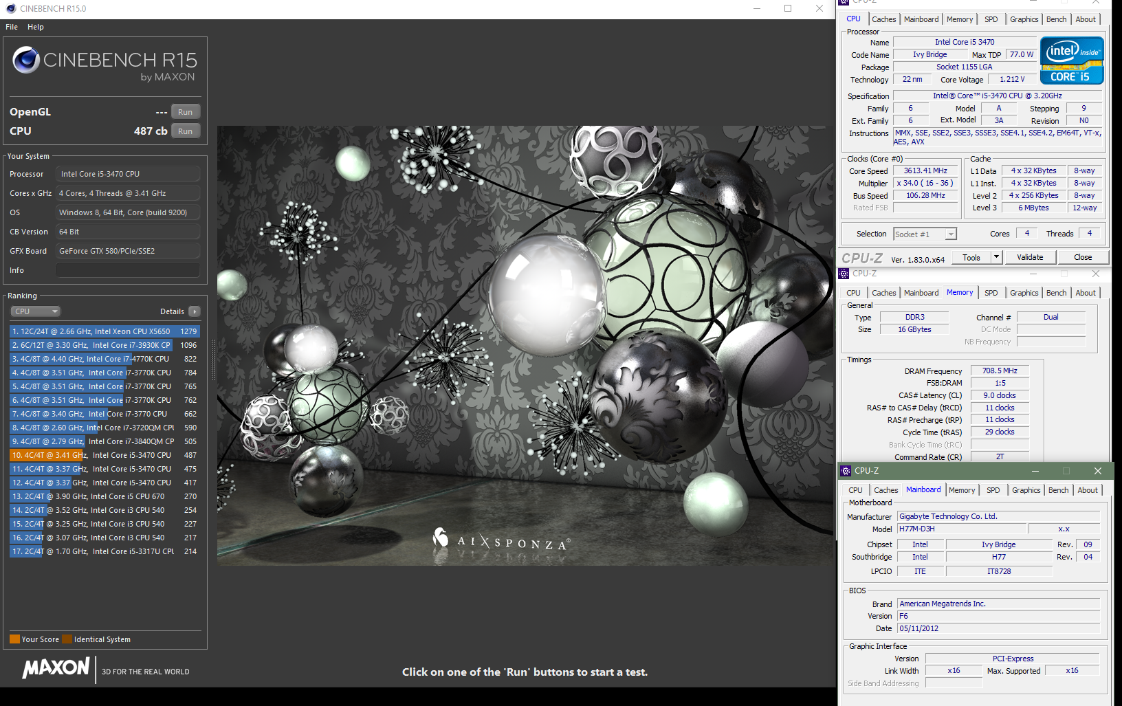Switch to SPD tab in top CPU-Z window
Screen dimensions: 1122x706
[991, 19]
